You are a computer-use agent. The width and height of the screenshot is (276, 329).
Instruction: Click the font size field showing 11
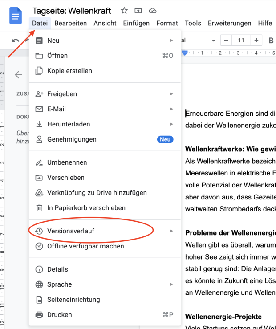coord(241,41)
